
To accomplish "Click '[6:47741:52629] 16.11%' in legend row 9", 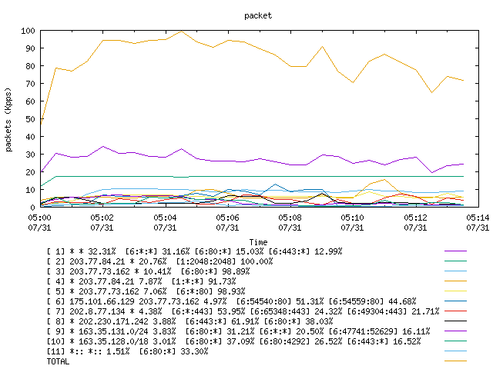I will [379, 331].
